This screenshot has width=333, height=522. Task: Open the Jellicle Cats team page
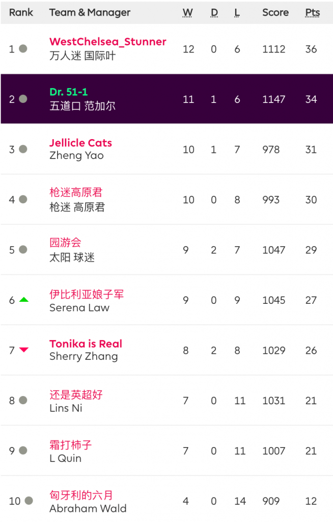(80, 143)
